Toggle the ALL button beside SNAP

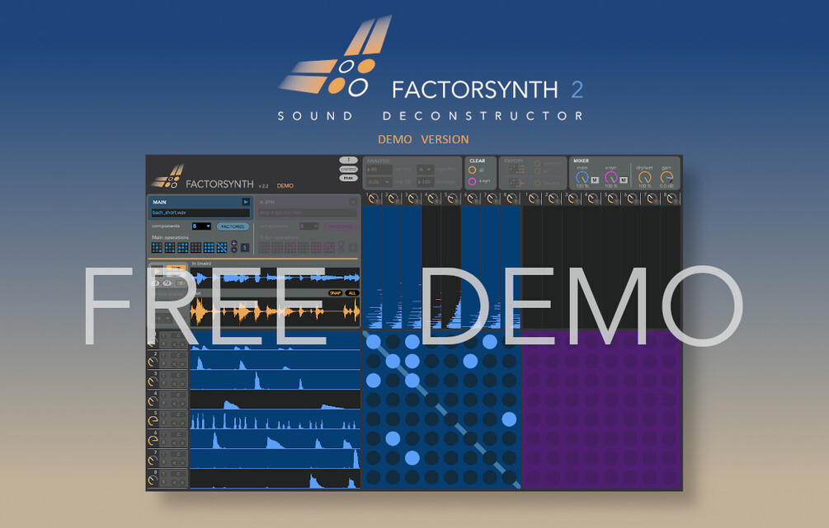351,293
